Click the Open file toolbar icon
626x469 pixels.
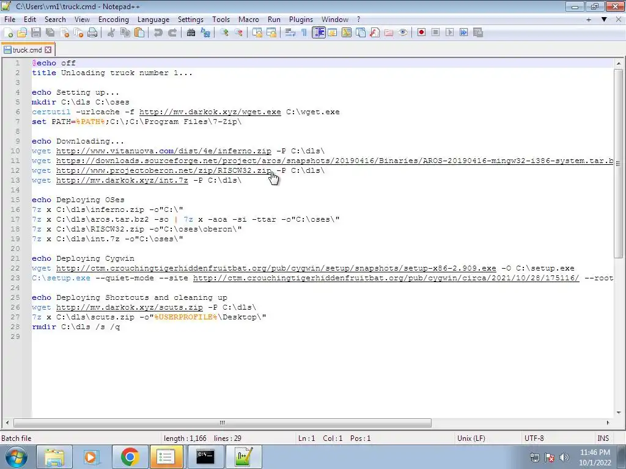[x=23, y=33]
